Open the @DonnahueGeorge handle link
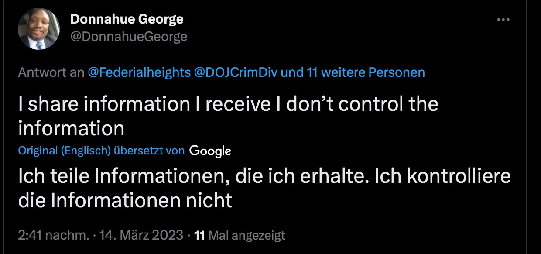Viewport: 541px width, 254px height. [x=129, y=37]
